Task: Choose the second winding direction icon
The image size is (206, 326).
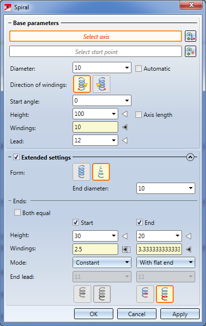Action: 102,84
